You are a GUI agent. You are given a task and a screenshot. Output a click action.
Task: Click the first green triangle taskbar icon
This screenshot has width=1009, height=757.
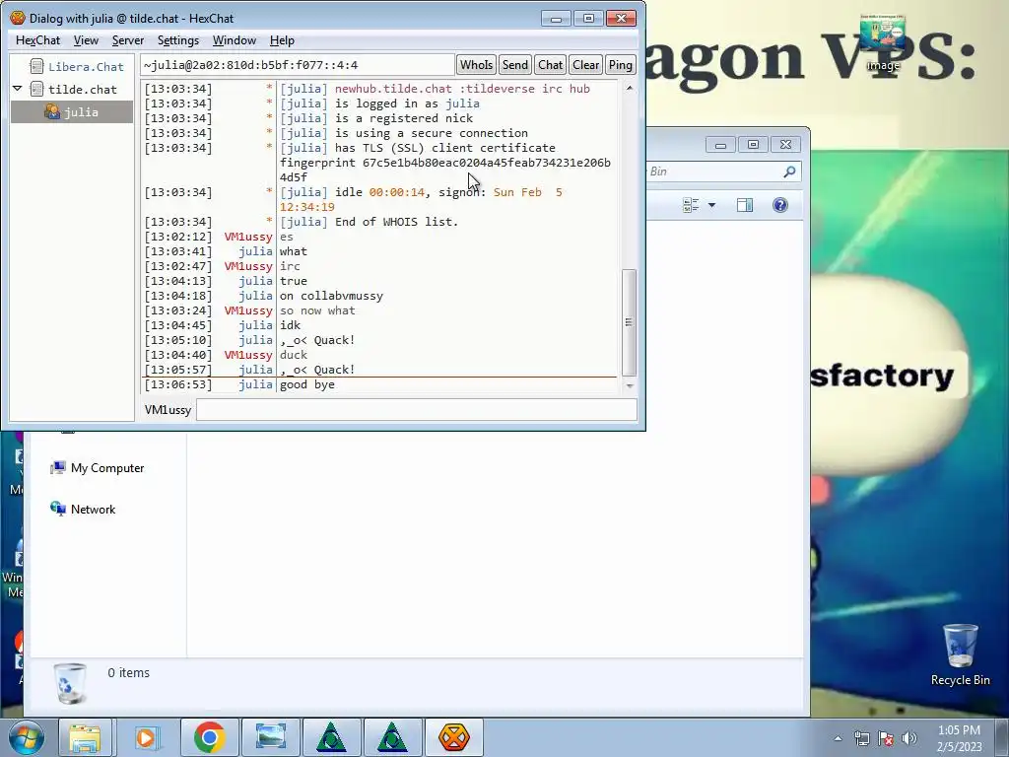point(331,737)
